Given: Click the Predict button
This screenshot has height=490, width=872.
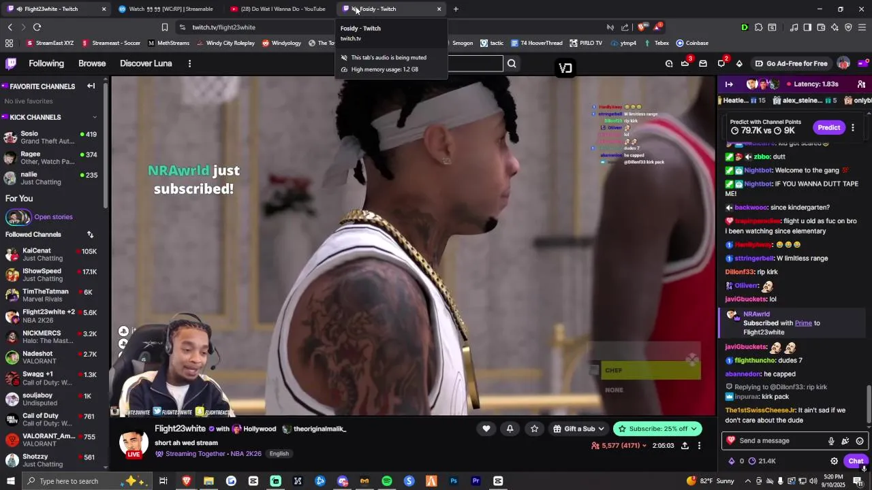Looking at the screenshot, I should [828, 127].
